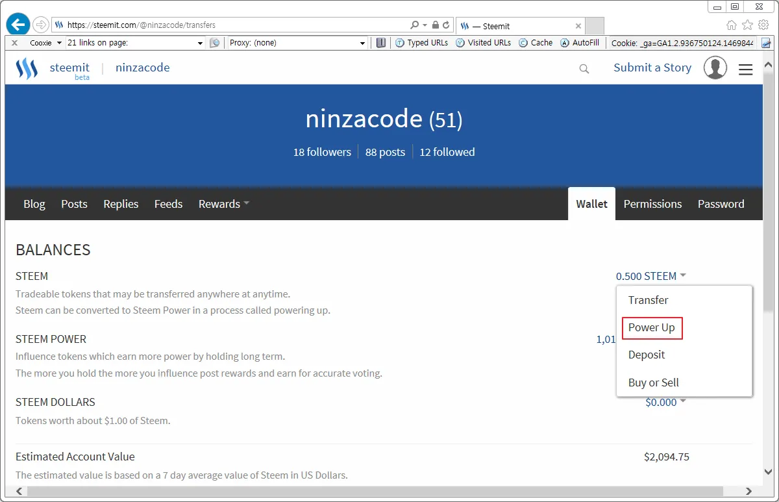The image size is (779, 502).
Task: Choose Buy or Sell menu entry
Action: (x=653, y=383)
